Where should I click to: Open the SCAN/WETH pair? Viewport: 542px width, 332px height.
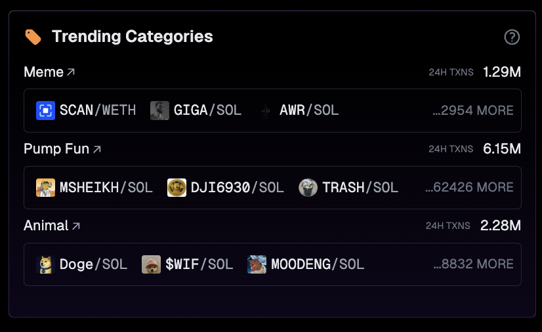pos(86,110)
